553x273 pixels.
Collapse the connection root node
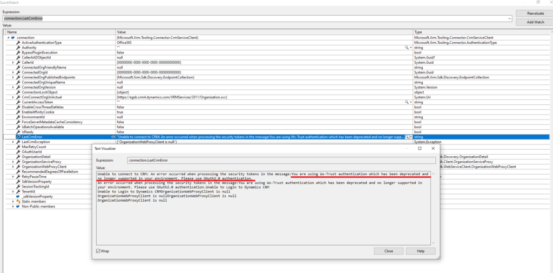8,37
